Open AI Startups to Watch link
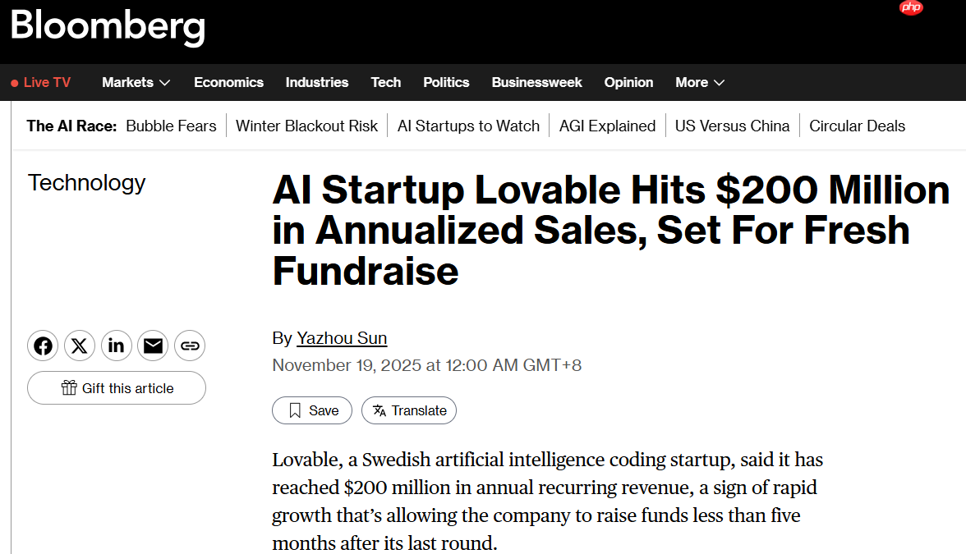966x554 pixels. [468, 126]
